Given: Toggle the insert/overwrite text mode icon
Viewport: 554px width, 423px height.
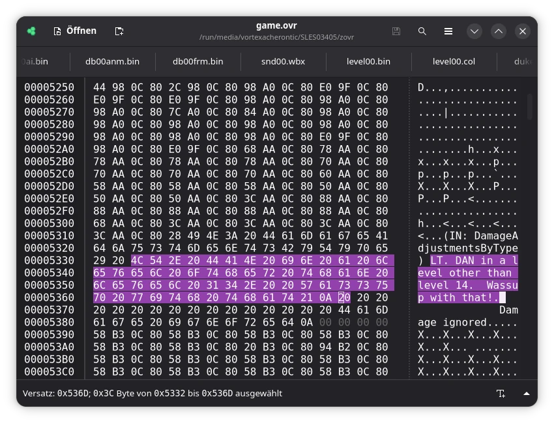Looking at the screenshot, I should (x=501, y=393).
